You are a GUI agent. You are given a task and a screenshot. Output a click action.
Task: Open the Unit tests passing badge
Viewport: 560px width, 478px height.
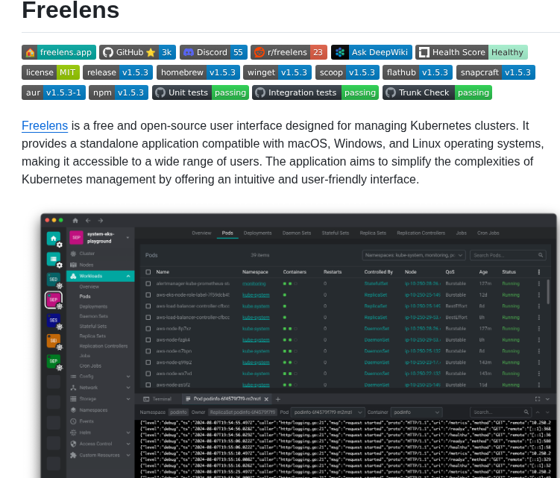(x=201, y=92)
